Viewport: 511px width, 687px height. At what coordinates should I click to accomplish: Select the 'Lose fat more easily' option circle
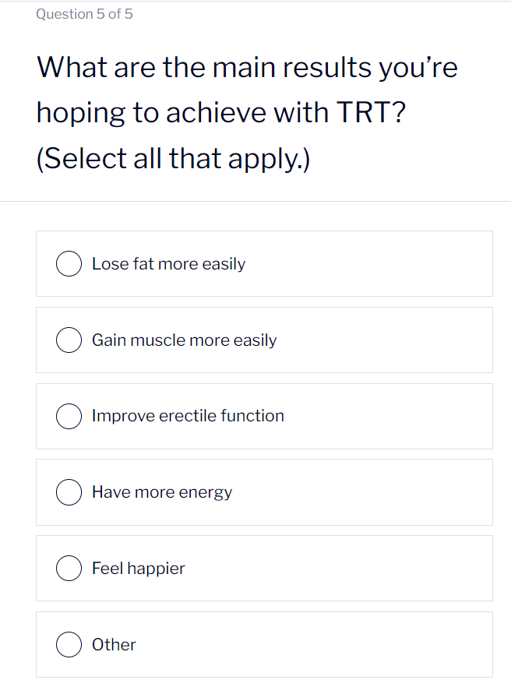(69, 263)
